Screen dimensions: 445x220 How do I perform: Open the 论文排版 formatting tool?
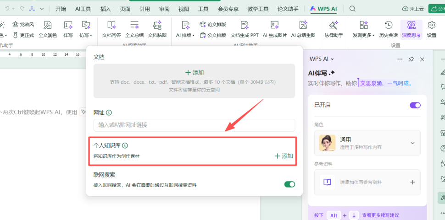[213, 25]
